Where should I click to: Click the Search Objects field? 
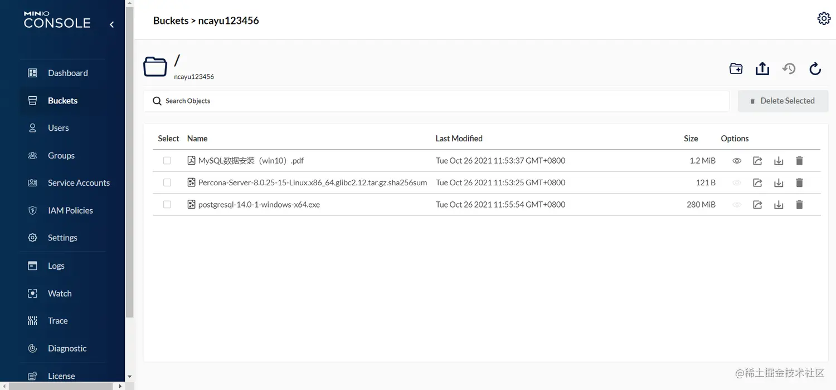coord(436,101)
